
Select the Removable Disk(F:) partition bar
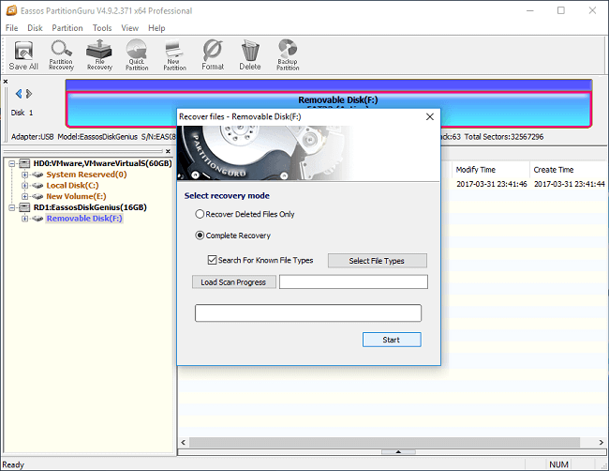[x=329, y=110]
